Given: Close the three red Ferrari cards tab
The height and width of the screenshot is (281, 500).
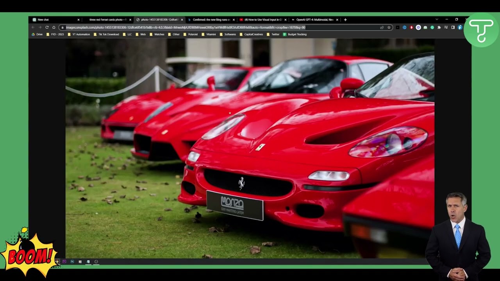Looking at the screenshot, I should tap(130, 20).
